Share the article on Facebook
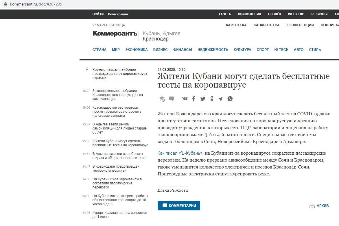The height and width of the screenshot is (226, 339). tap(194, 99)
